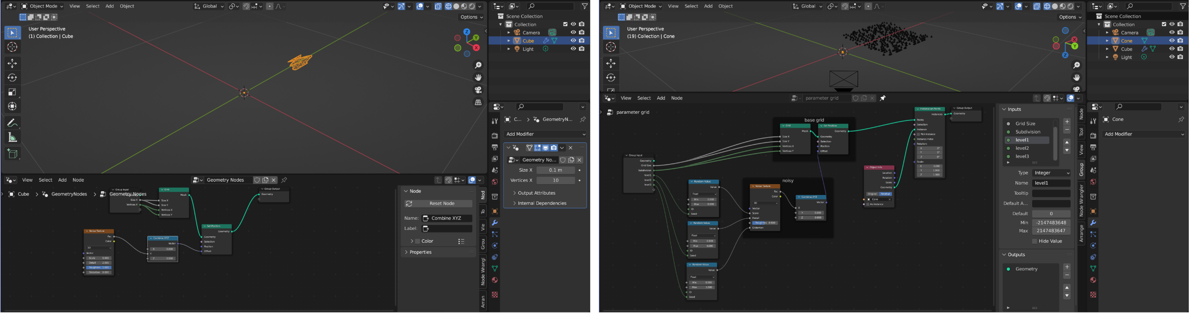Click the minus button beside Outputs list

1066,276
